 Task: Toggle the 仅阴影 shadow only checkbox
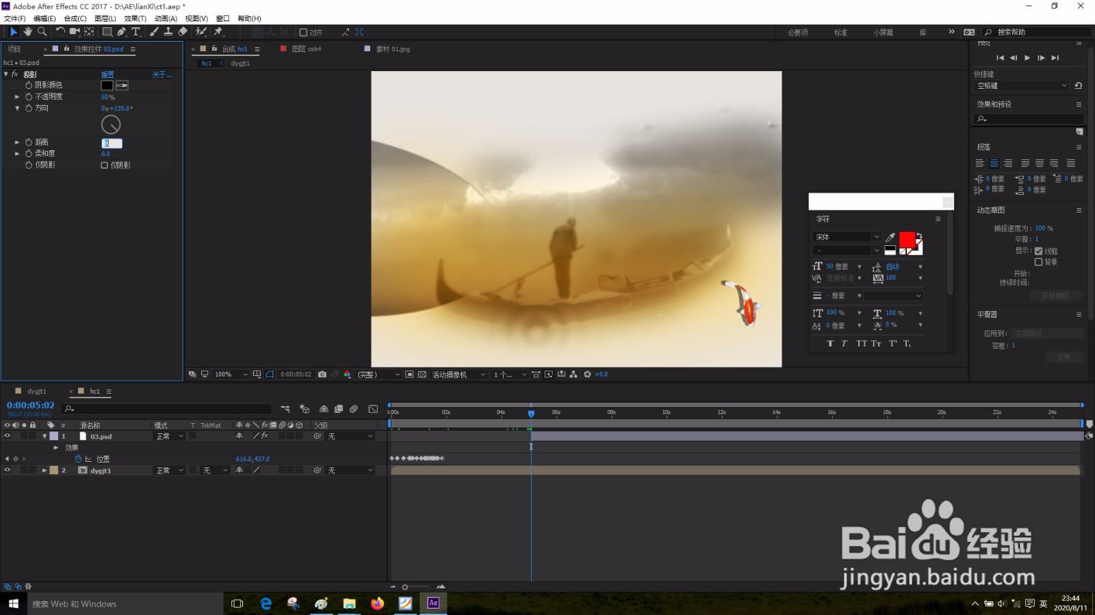(x=105, y=165)
